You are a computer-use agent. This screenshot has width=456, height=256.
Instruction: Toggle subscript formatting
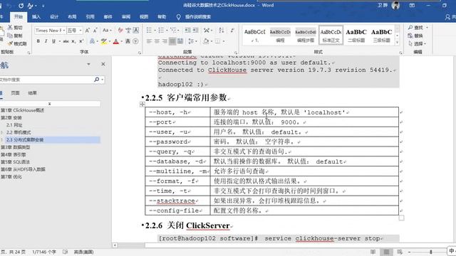[74, 41]
